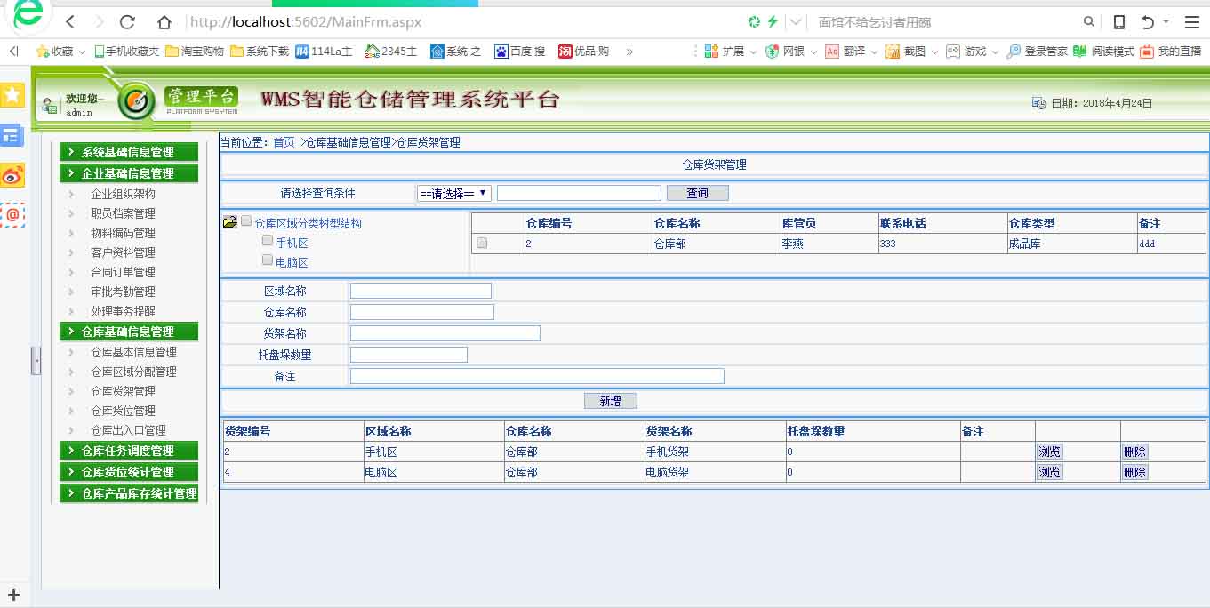The image size is (1210, 608).
Task: Click the 新增 button
Action: [x=610, y=401]
